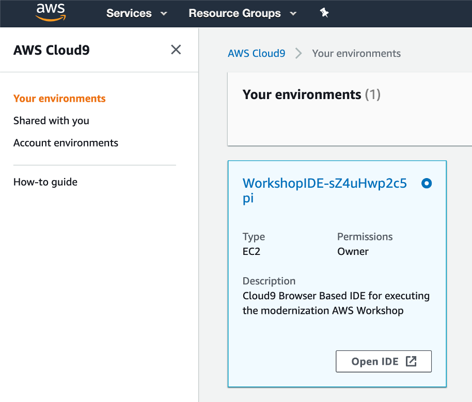Click the Open IDE button

click(x=384, y=361)
